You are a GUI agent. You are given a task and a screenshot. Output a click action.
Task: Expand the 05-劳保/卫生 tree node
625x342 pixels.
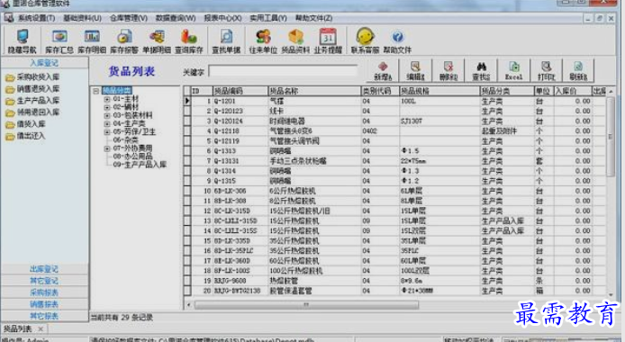107,131
